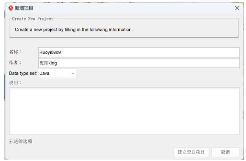Open the Data type set dropdown arrow
Viewport: 246px width, 161px height.
(73, 73)
